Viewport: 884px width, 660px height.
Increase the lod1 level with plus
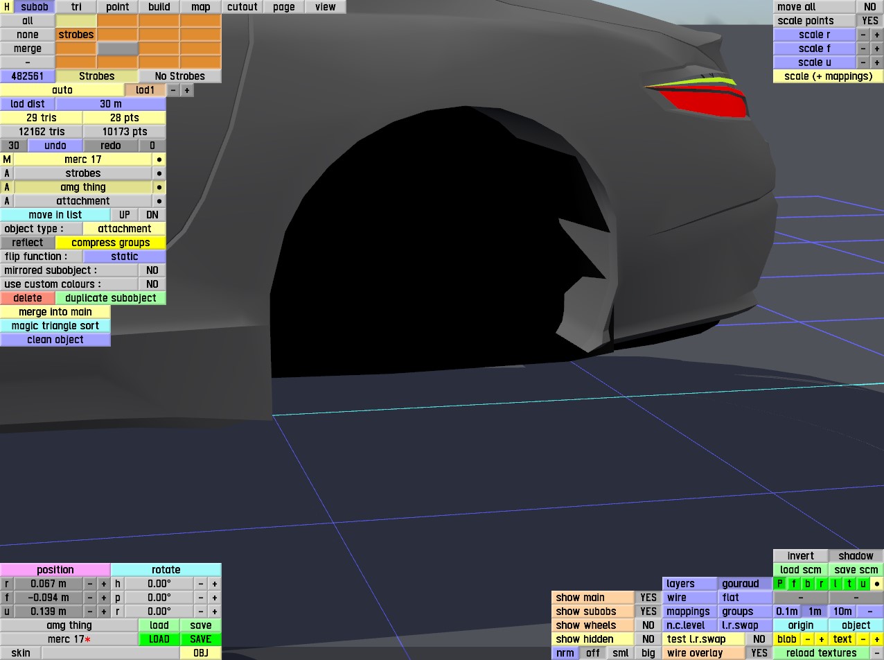[x=187, y=90]
